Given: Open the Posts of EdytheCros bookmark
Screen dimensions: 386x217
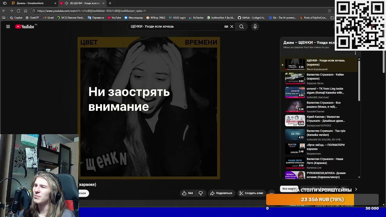Looking at the screenshot, I should (x=313, y=18).
